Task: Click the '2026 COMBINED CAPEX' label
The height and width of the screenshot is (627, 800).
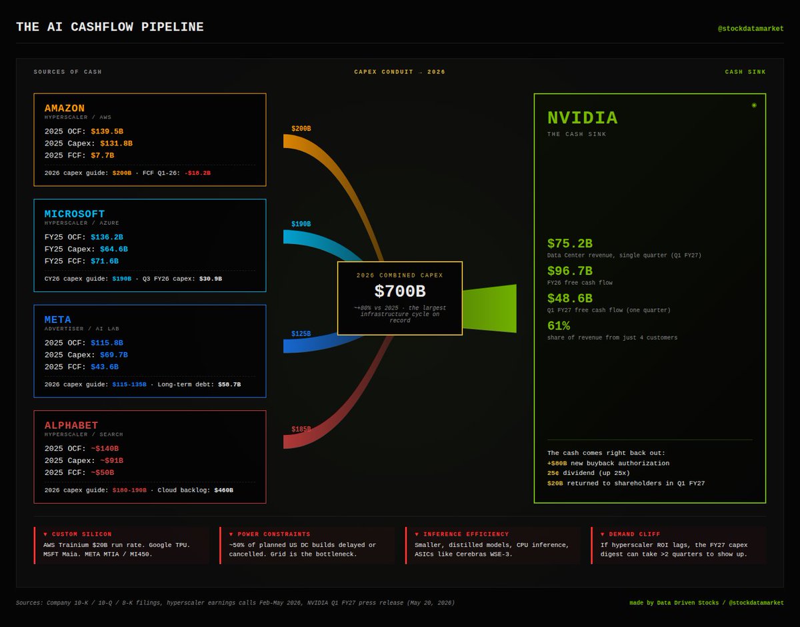Action: click(400, 275)
